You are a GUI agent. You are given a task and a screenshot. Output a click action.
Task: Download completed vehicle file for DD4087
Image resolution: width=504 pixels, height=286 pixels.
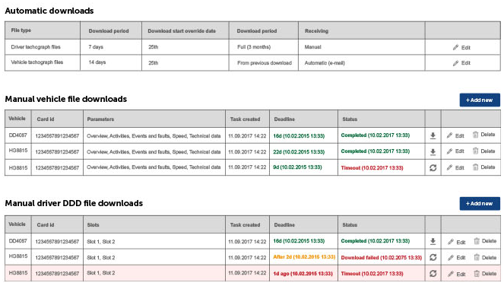(433, 135)
